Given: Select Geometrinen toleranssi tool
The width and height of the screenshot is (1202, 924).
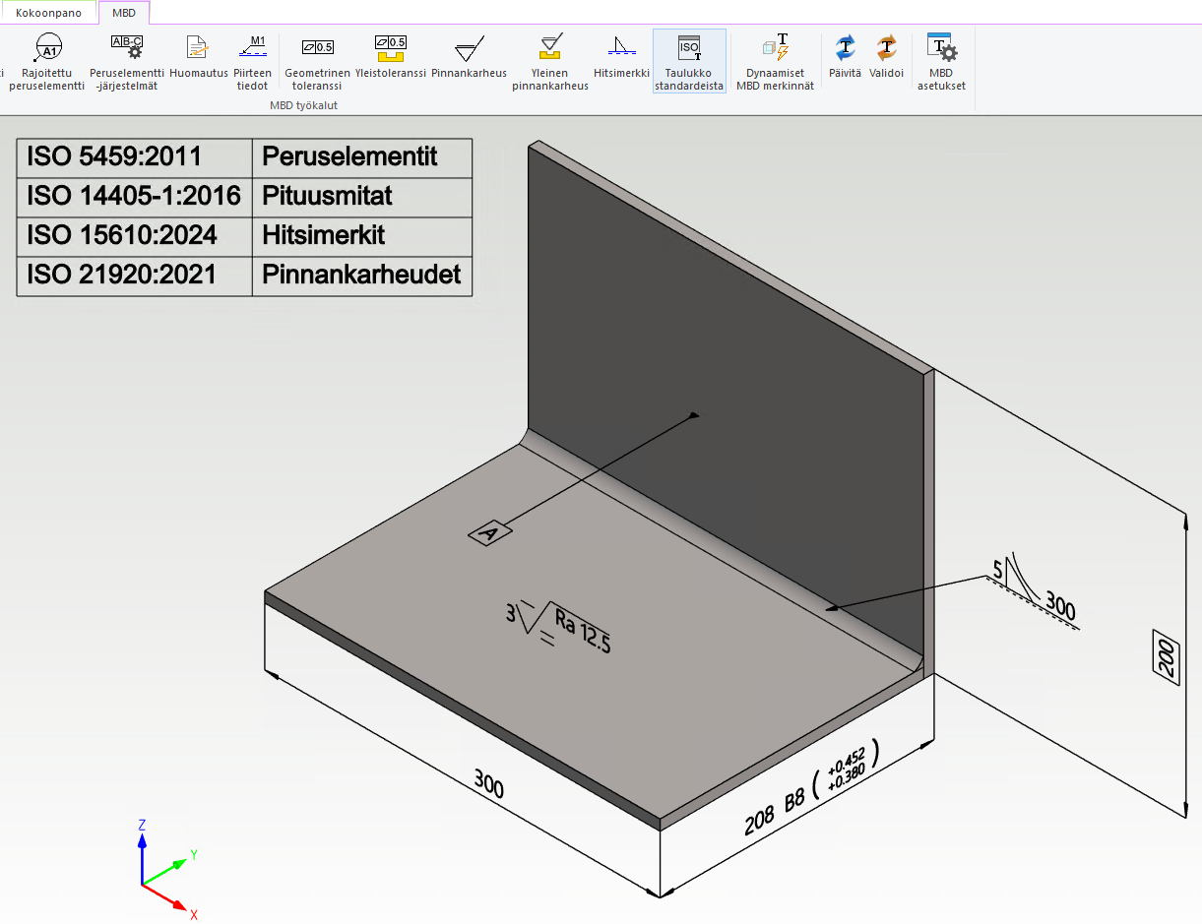Looking at the screenshot, I should coord(317,47).
